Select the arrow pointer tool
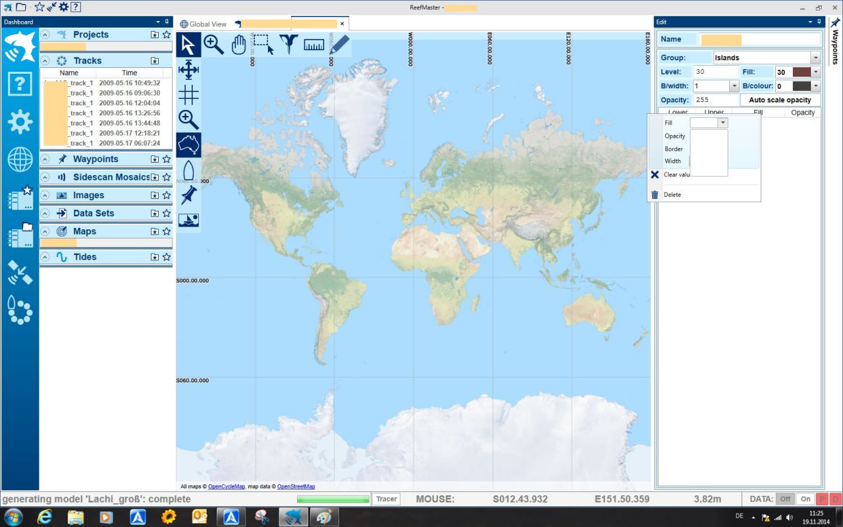The width and height of the screenshot is (843, 527). point(188,45)
